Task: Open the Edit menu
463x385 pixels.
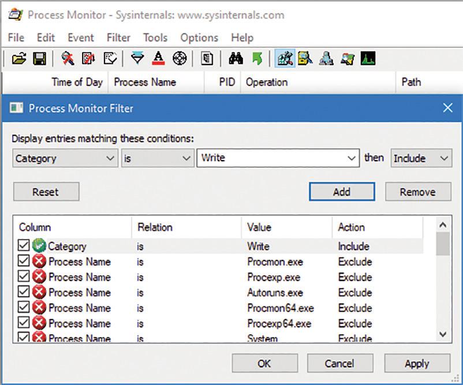Action: 46,38
